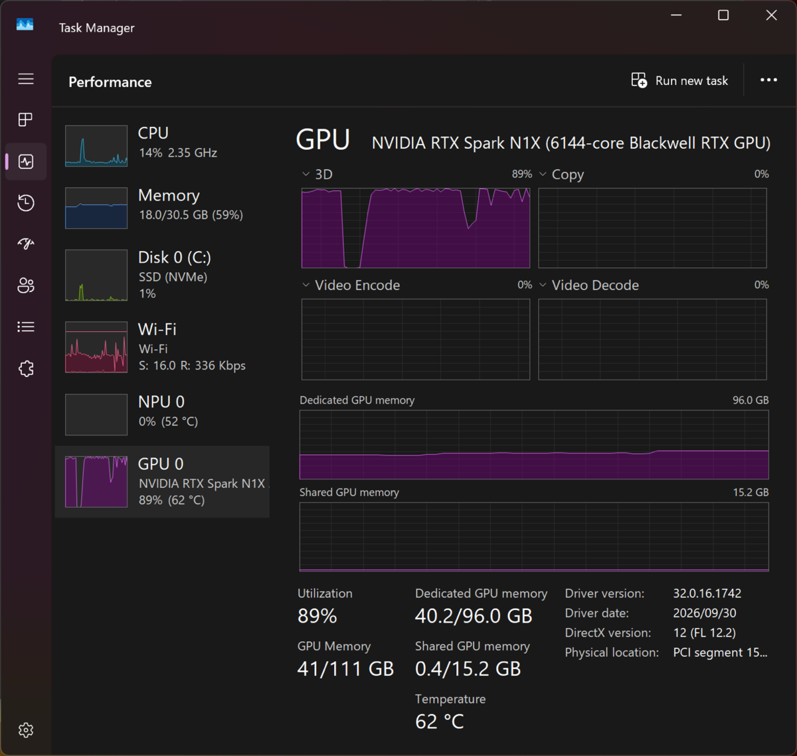Maximize the Task Manager window
Viewport: 797px width, 756px height.
(x=723, y=15)
